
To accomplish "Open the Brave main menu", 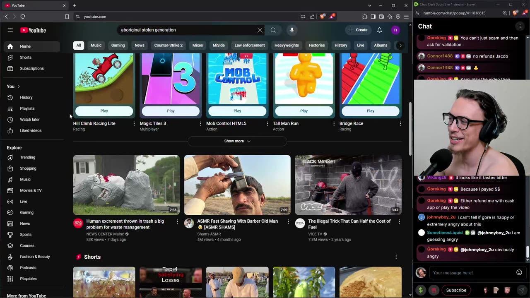I will (x=406, y=17).
